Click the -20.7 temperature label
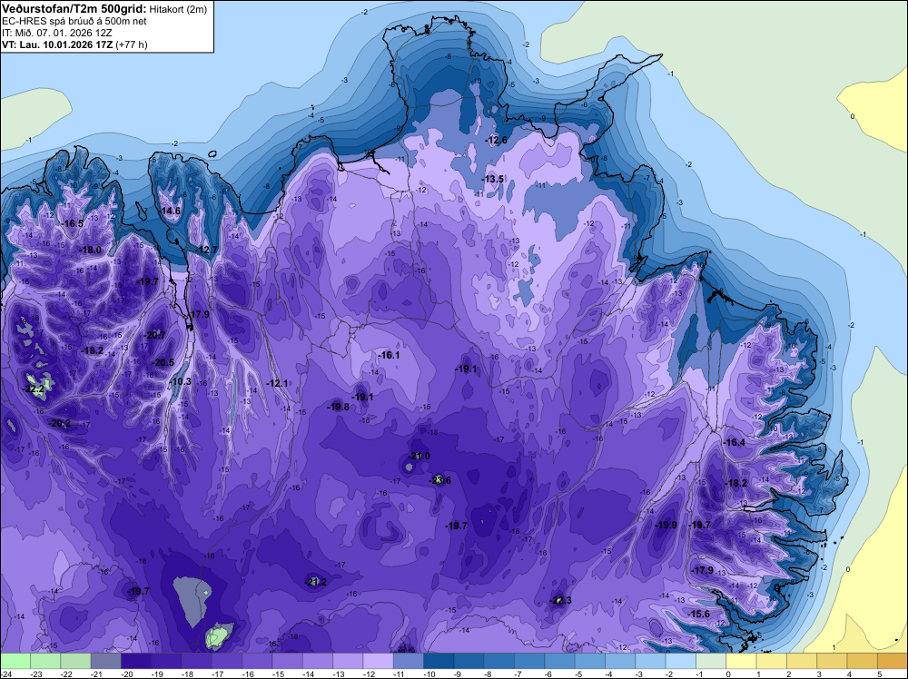The height and width of the screenshot is (679, 908). pos(155,335)
